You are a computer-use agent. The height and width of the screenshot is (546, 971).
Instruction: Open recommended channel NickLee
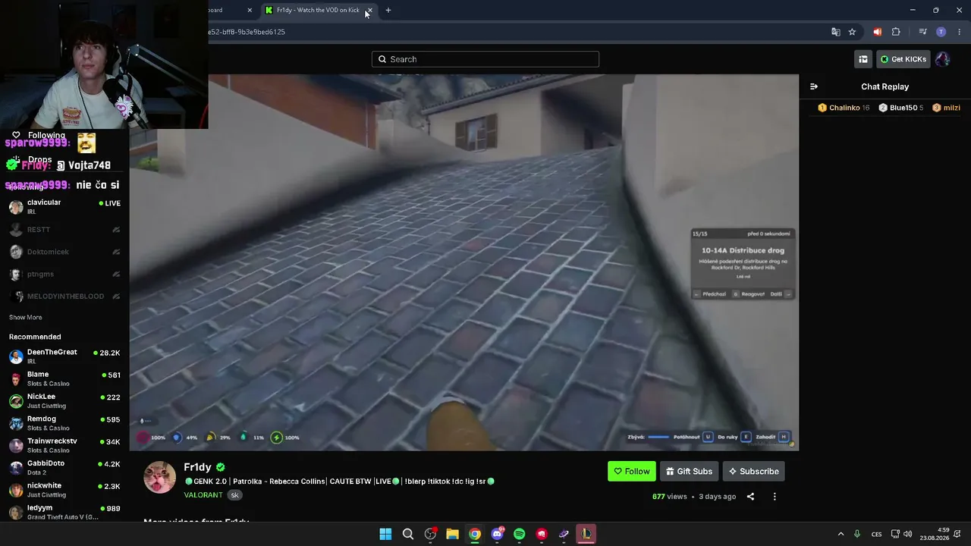tap(64, 400)
